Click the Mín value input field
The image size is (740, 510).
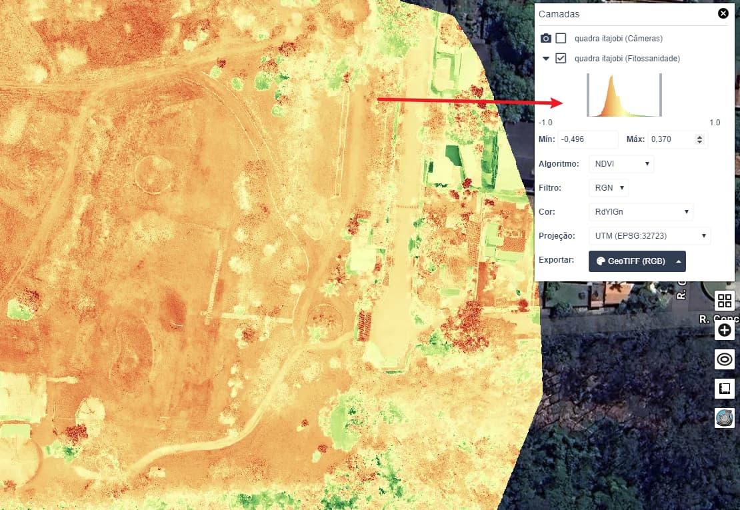click(x=589, y=140)
